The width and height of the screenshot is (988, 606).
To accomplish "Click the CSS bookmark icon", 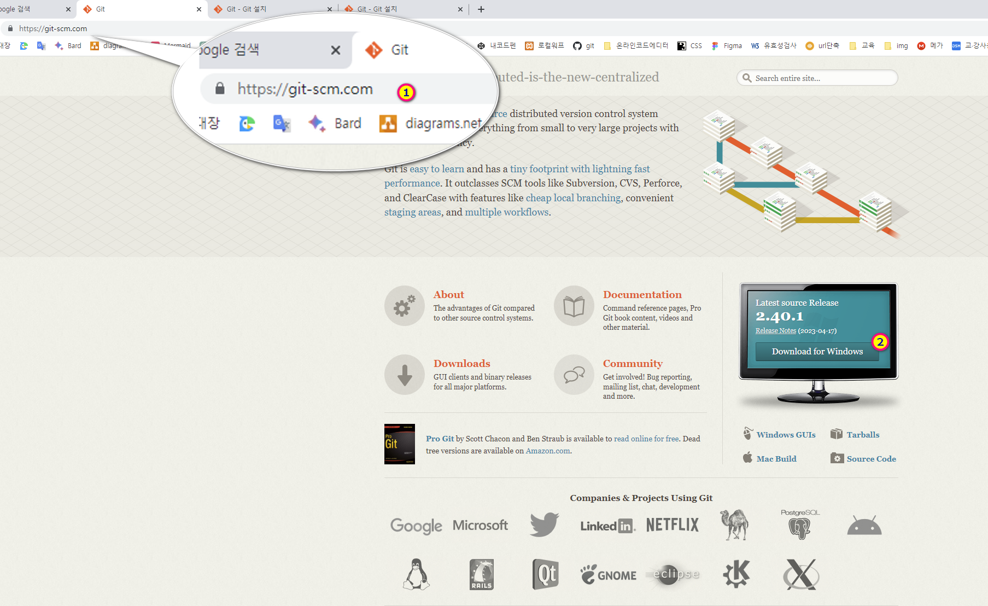I will [x=682, y=46].
